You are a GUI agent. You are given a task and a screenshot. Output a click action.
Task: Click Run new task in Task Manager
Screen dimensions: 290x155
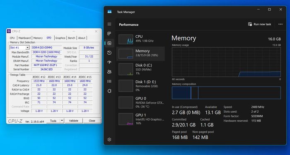(x=259, y=24)
